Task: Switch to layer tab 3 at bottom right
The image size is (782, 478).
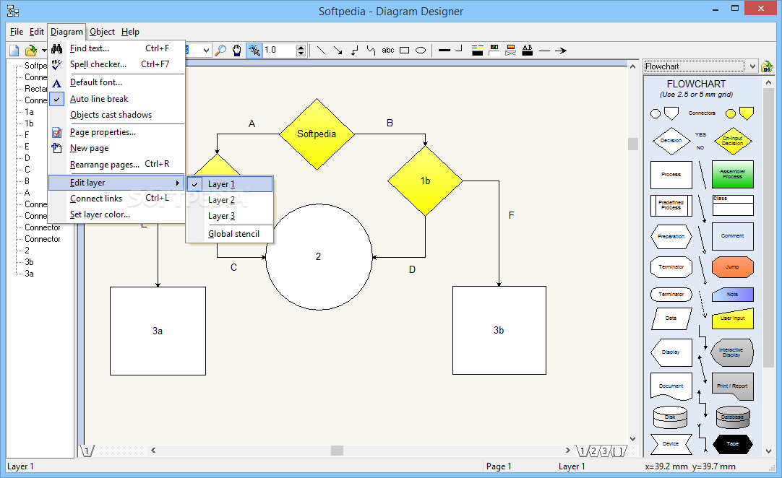Action: pyautogui.click(x=605, y=451)
